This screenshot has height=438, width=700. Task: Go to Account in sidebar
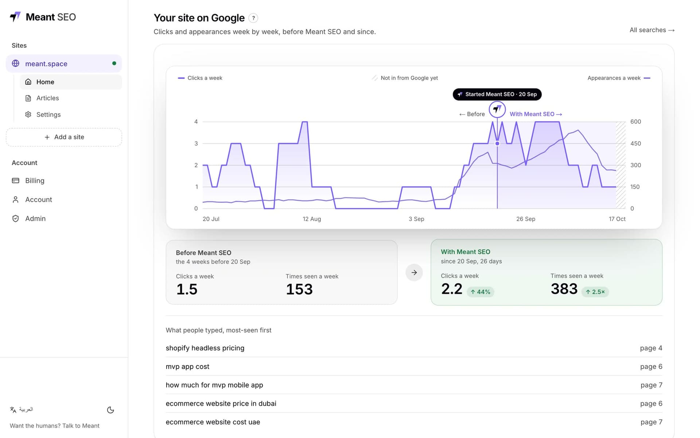(64, 200)
